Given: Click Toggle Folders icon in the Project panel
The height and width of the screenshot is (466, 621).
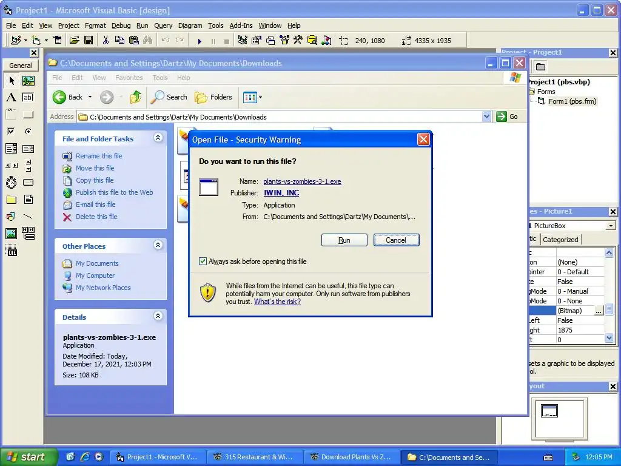Looking at the screenshot, I should pos(540,67).
